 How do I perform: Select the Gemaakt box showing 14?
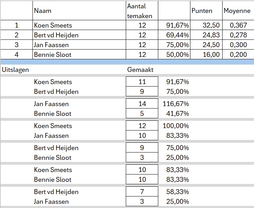tap(142, 104)
